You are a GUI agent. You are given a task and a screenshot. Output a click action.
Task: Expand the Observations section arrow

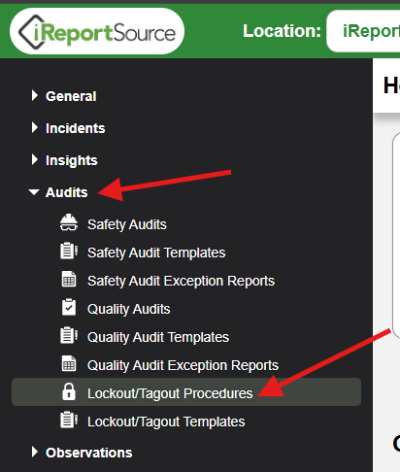click(35, 452)
